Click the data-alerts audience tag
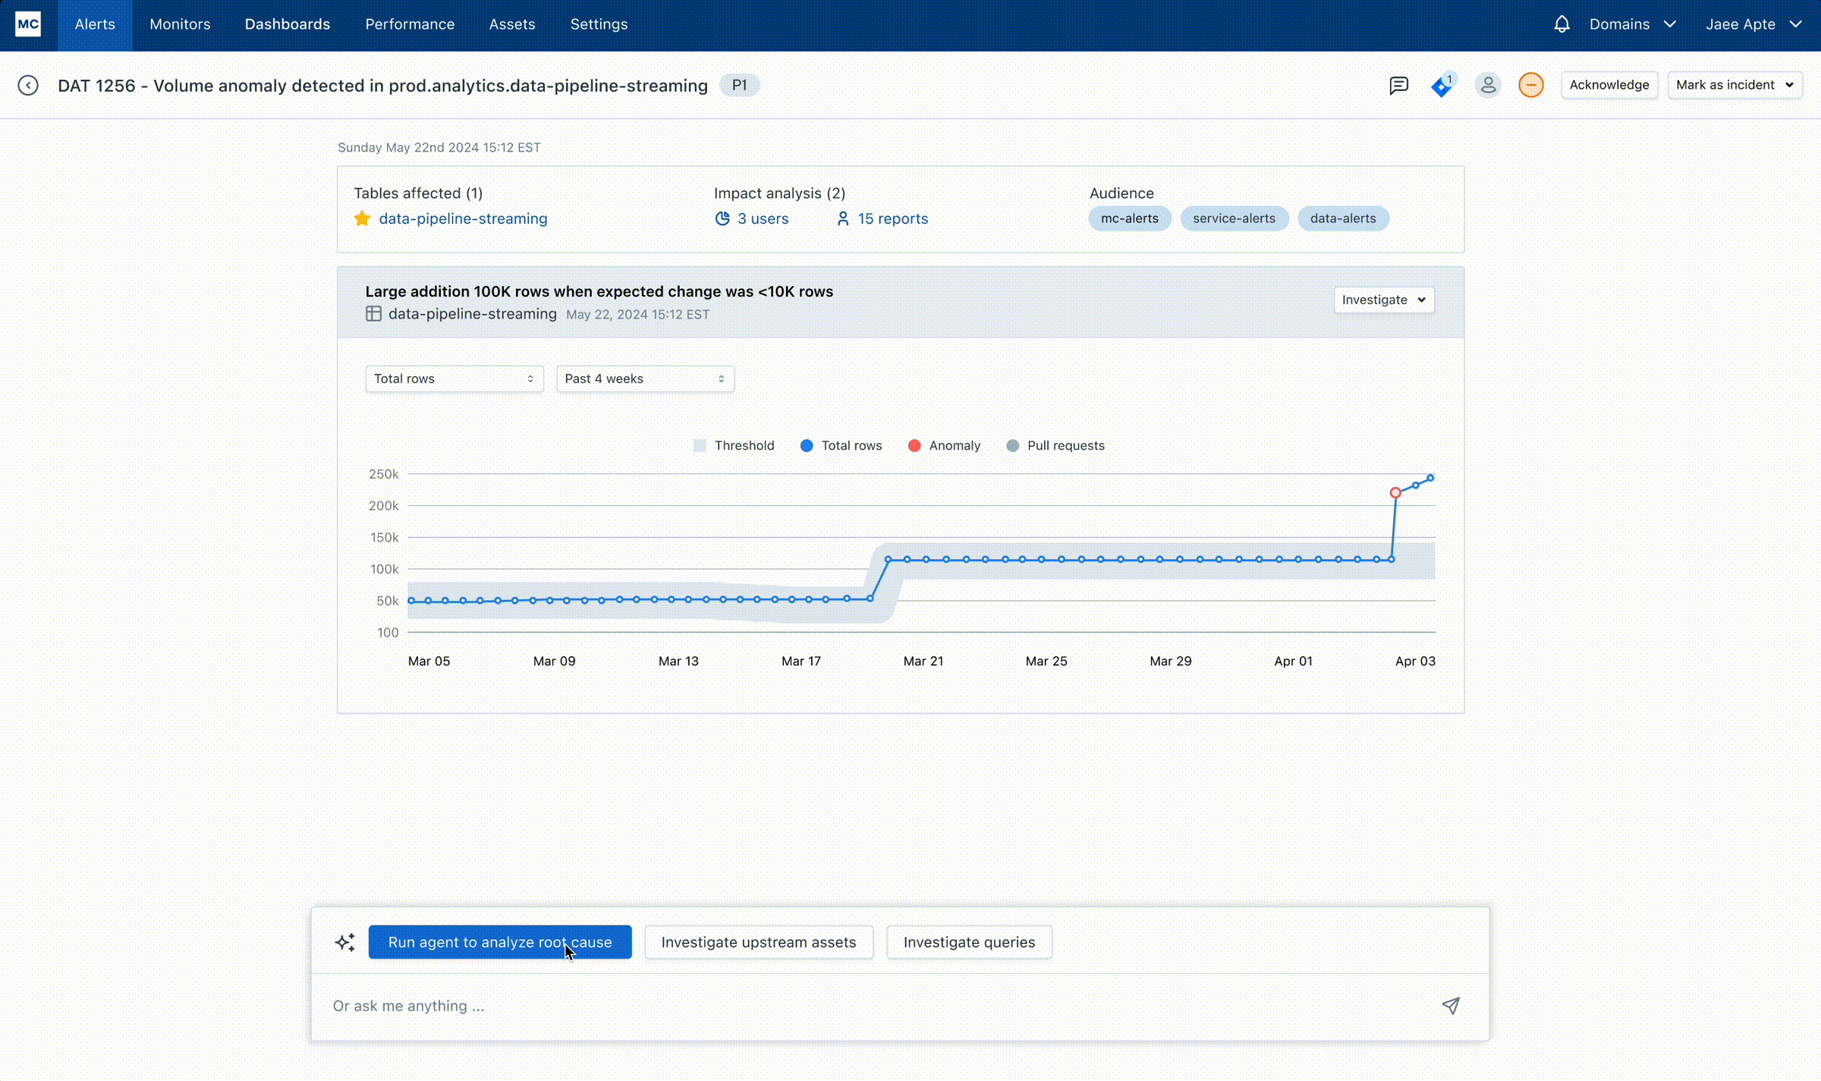 click(x=1343, y=218)
